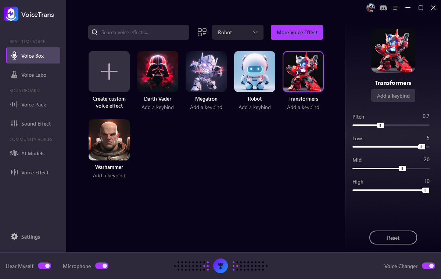Click the VoiceTrans logo icon

pos(11,14)
